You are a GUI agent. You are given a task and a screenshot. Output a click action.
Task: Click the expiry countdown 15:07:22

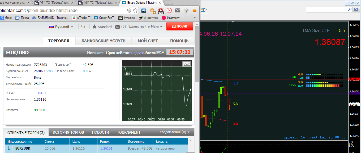tap(180, 52)
